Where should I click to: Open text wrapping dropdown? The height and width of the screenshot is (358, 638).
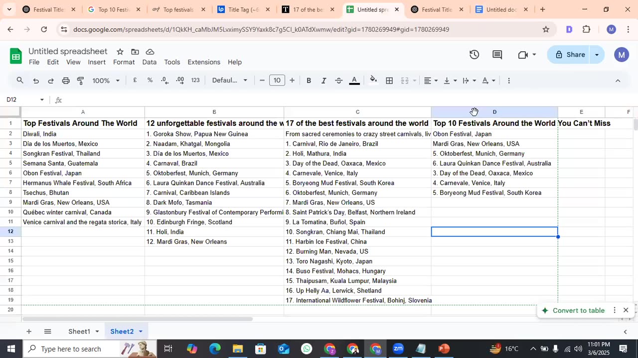click(469, 81)
